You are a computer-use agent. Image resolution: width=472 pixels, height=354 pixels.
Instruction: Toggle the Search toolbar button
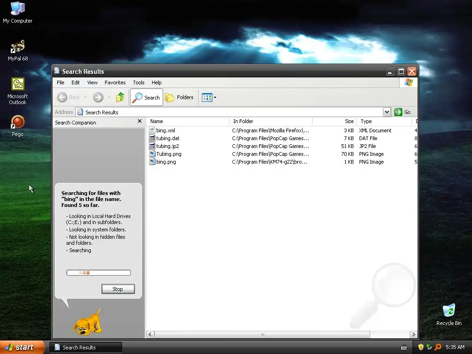point(147,97)
